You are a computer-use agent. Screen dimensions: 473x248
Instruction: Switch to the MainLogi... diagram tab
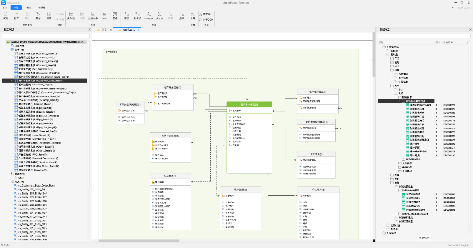(128, 30)
